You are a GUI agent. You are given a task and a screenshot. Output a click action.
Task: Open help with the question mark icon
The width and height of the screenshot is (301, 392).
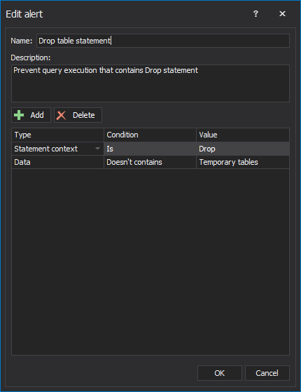(255, 14)
